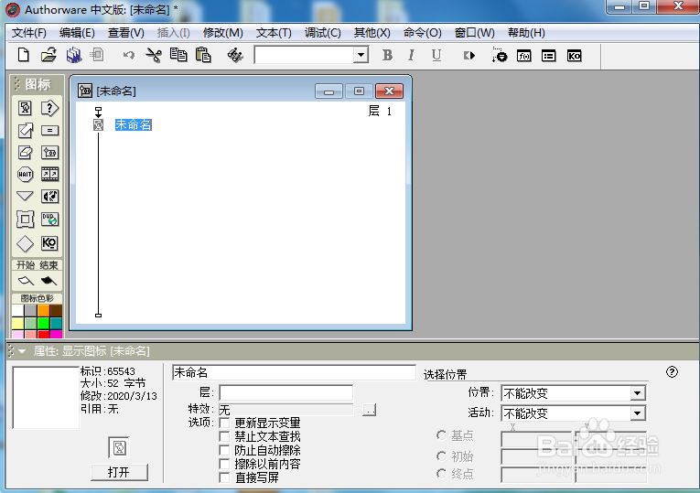Enable 防止自动擦除 checkbox
This screenshot has width=700, height=493.
(x=224, y=450)
